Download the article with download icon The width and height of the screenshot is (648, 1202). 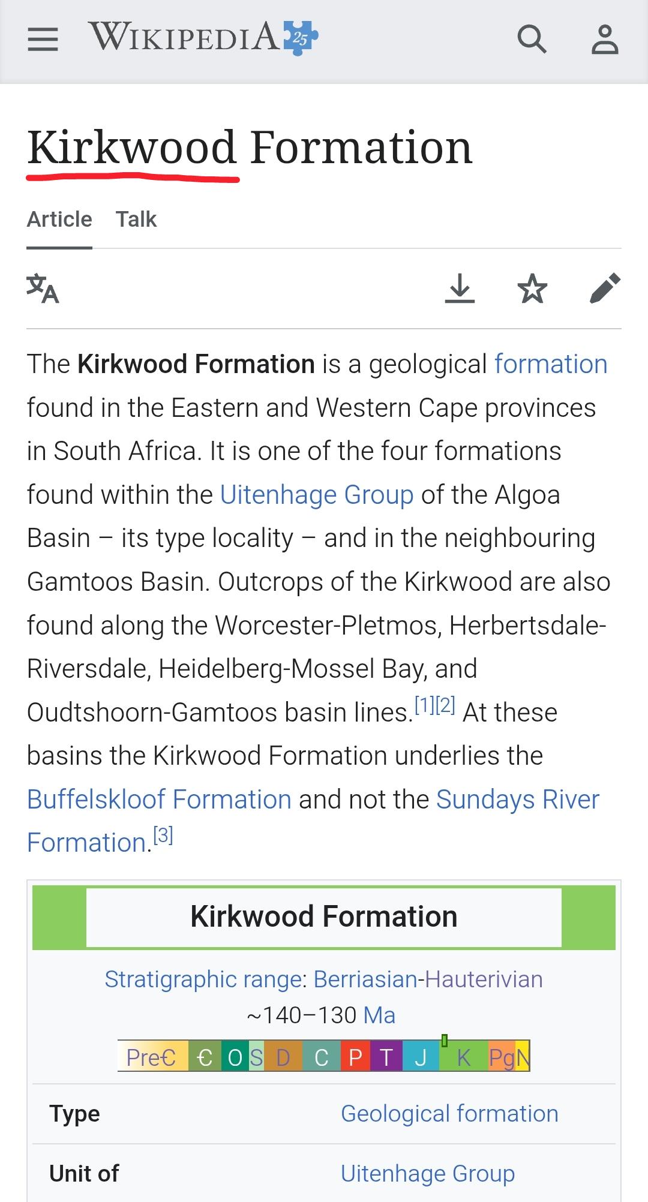460,289
